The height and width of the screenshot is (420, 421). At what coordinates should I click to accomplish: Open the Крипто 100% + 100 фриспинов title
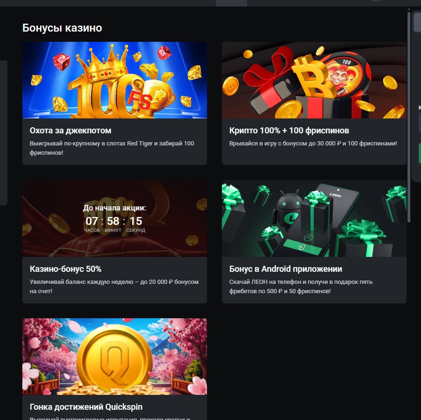[x=289, y=131]
